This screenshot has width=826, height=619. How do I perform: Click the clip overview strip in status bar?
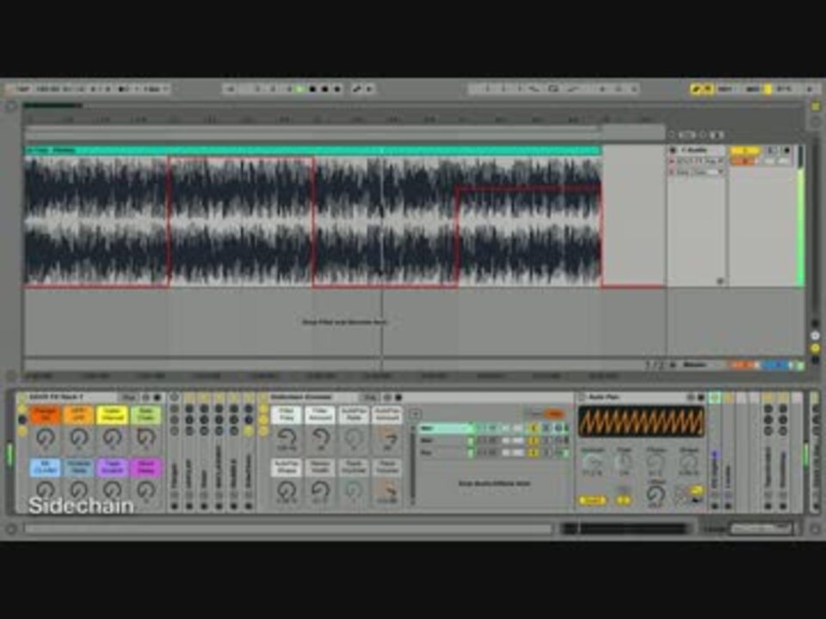[625, 529]
